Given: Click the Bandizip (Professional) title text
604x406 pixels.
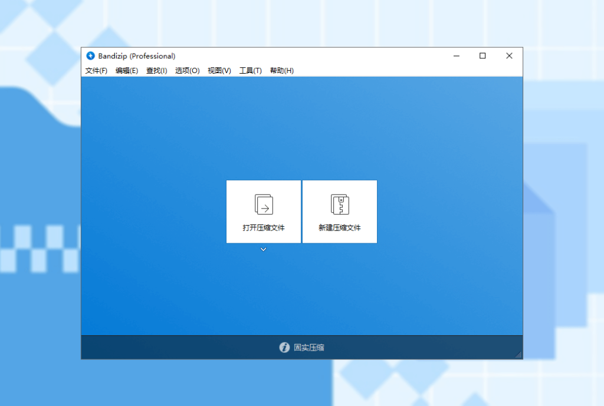Looking at the screenshot, I should pos(137,56).
